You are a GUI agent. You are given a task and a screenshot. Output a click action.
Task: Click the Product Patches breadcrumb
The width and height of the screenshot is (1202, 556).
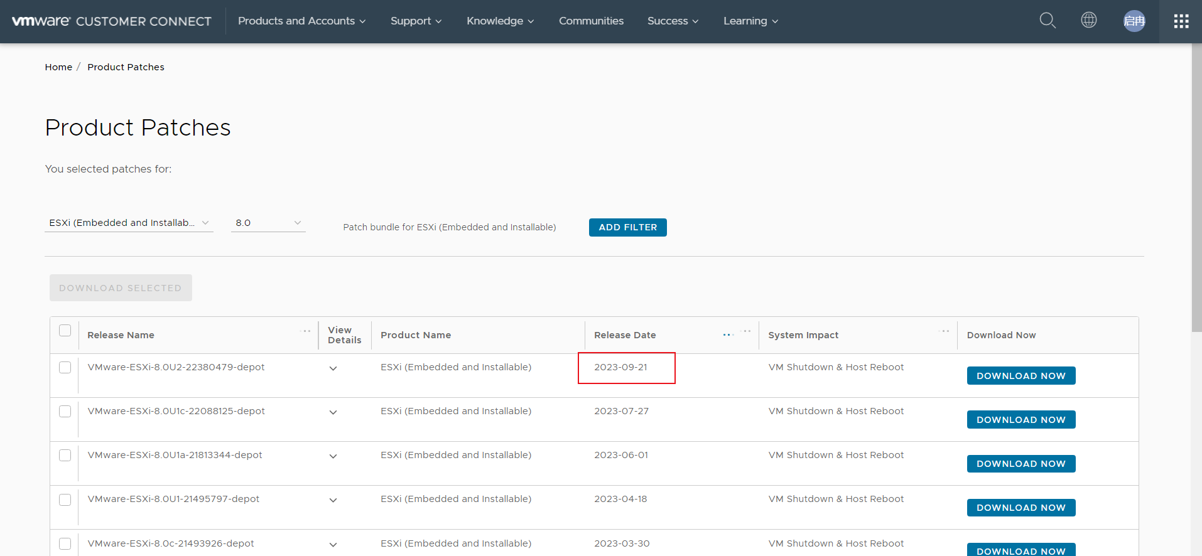126,67
